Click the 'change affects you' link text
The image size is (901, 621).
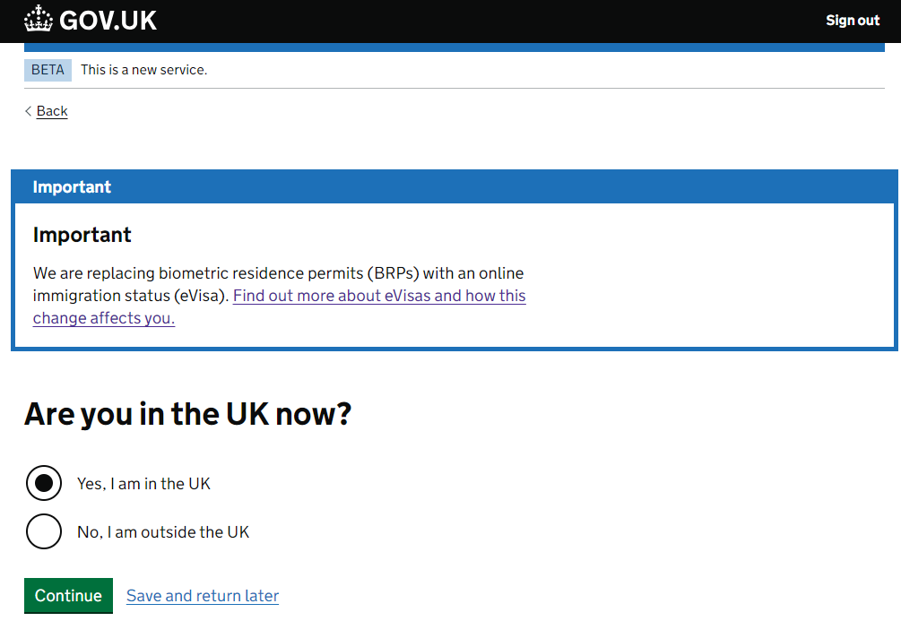tap(103, 318)
